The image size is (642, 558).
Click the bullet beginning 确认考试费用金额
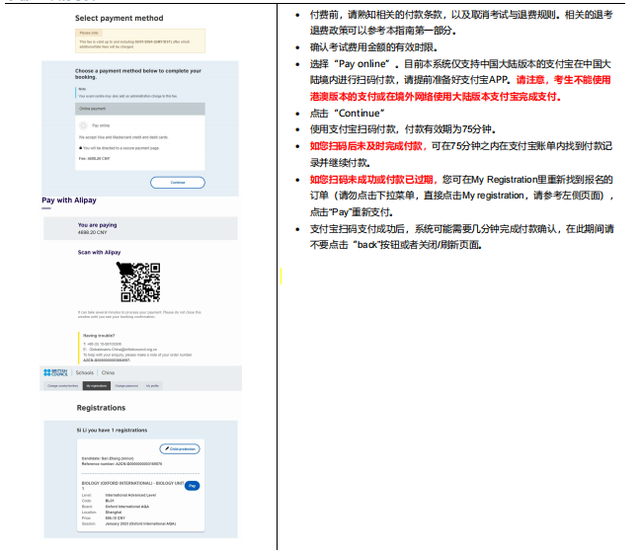(x=373, y=47)
